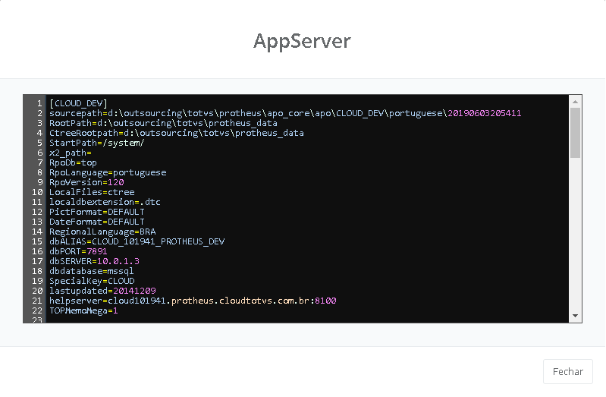Image resolution: width=606 pixels, height=397 pixels.
Task: Click the x2_path= line
Action: tap(71, 153)
